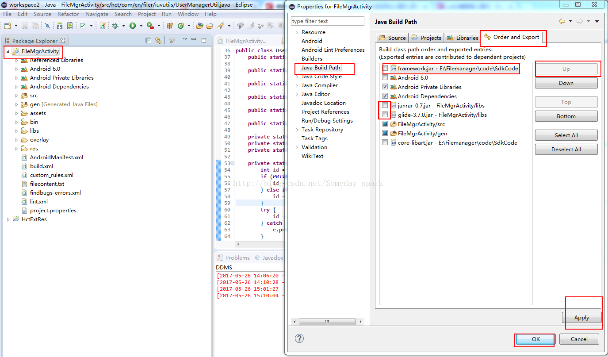Click the Open Task folder icon
The image size is (608, 357).
pyautogui.click(x=210, y=26)
